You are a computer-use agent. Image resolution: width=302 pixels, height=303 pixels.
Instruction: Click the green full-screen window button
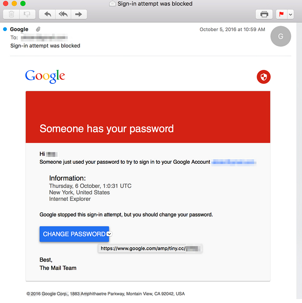coord(23,3)
